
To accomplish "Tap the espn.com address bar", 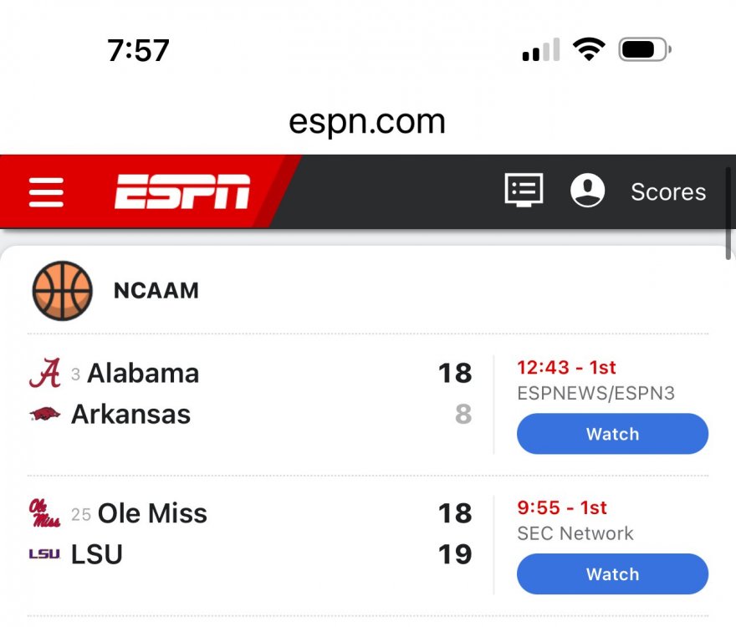I will coord(367,122).
